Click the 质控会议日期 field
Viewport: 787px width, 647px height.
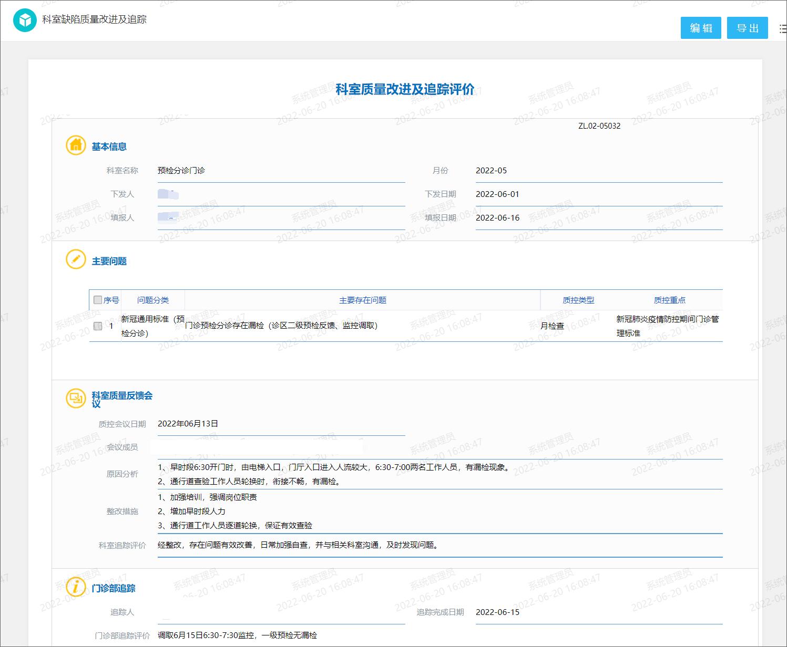coord(280,423)
